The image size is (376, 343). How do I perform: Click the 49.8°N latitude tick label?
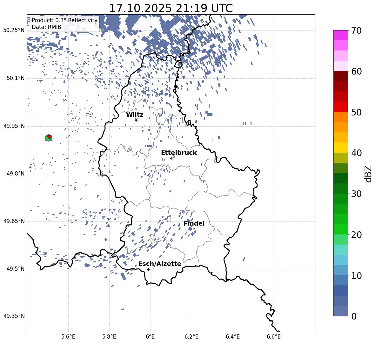coord(16,174)
